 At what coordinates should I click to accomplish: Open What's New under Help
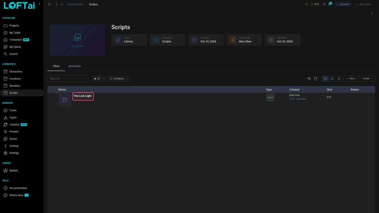(x=22, y=195)
